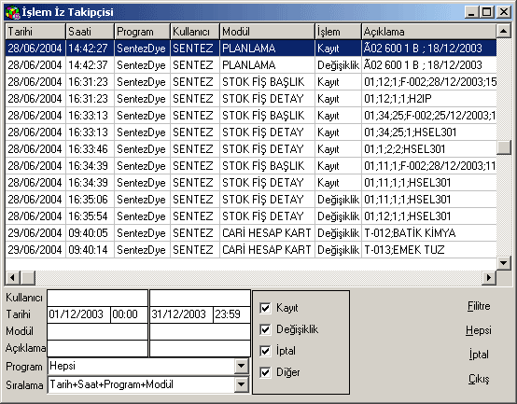Click the Modül column header
The height and width of the screenshot is (404, 517).
point(267,32)
